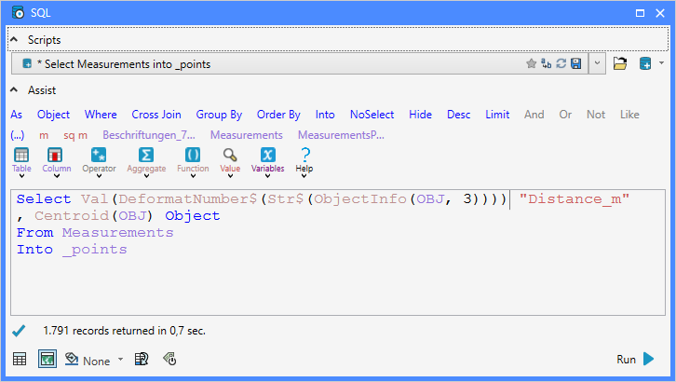Click the '1.791 records returned' status text
Image resolution: width=676 pixels, height=382 pixels.
tap(124, 331)
